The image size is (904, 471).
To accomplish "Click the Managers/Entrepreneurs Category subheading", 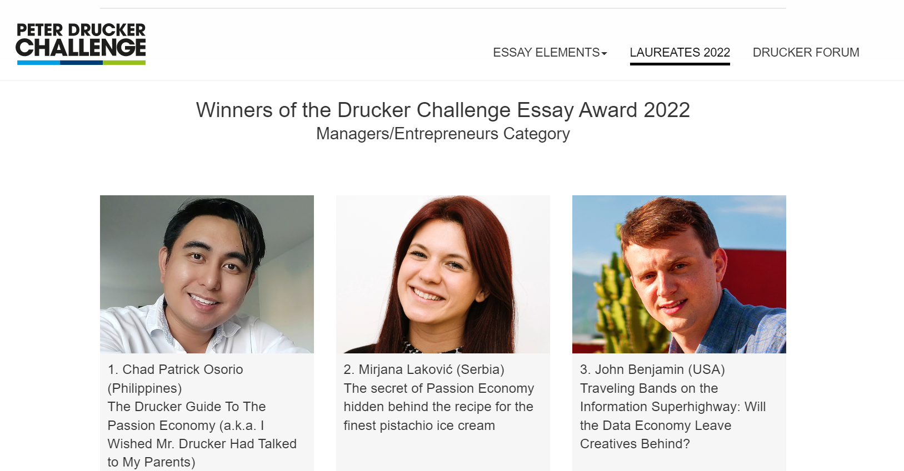I will [x=443, y=134].
